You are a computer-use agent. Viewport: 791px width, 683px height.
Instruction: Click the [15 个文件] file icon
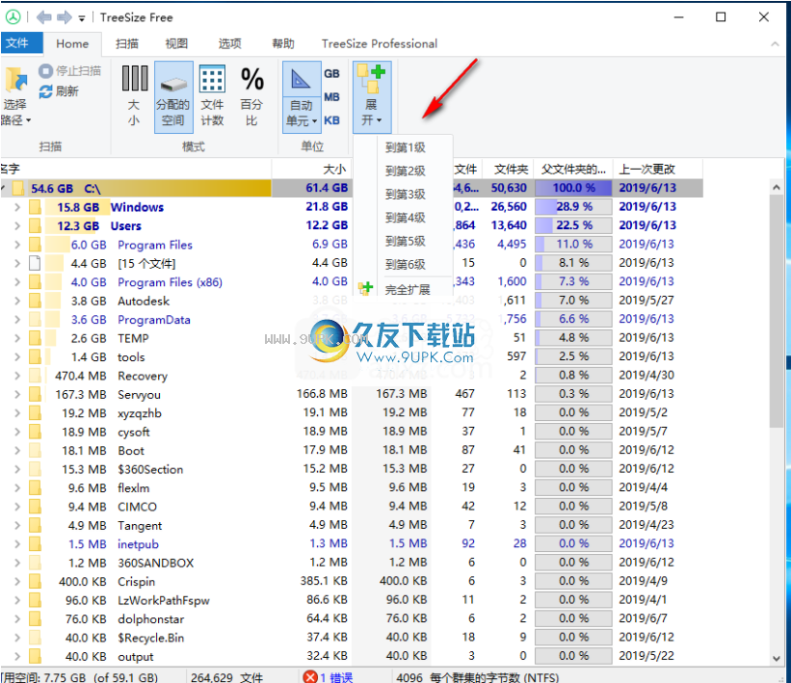click(35, 263)
